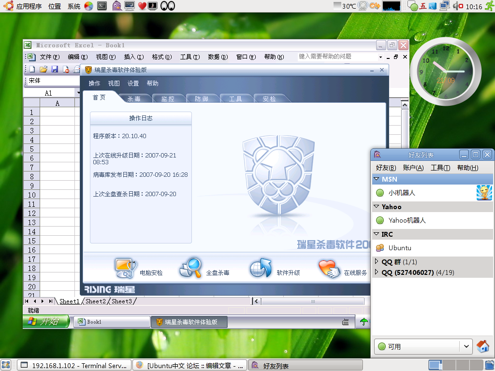Image resolution: width=495 pixels, height=371 pixels.
Task: Select the Sheet3 tab in Excel
Action: pyautogui.click(x=122, y=301)
